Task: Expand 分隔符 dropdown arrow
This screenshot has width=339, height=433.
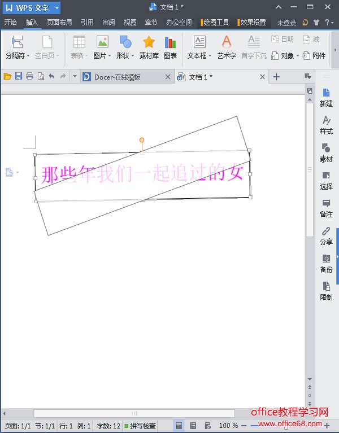Action: click(28, 55)
